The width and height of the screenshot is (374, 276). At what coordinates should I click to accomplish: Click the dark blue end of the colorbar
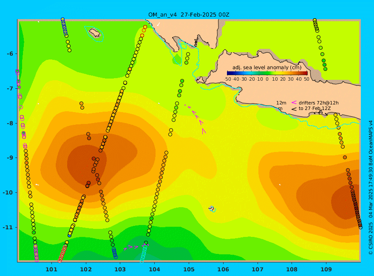(x=229, y=73)
